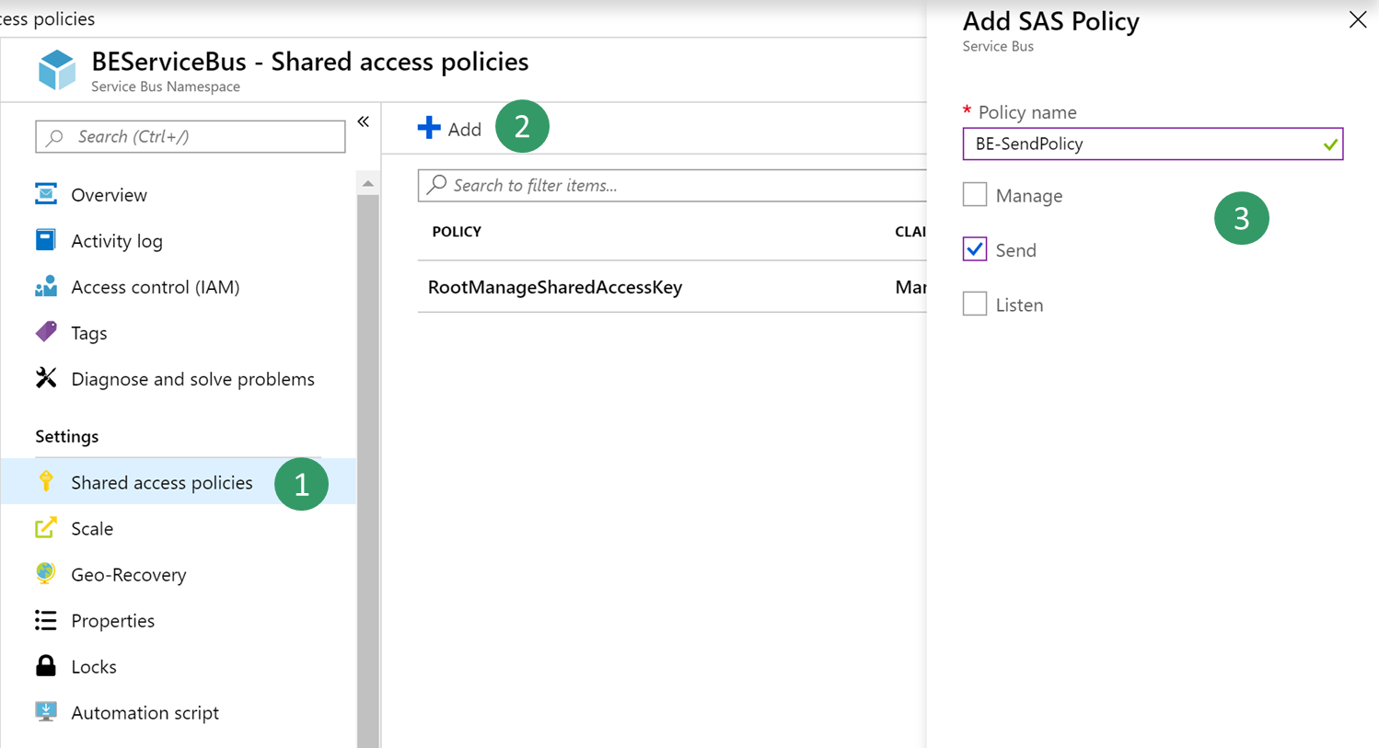
Task: Go to the Scale settings page
Action: [92, 528]
